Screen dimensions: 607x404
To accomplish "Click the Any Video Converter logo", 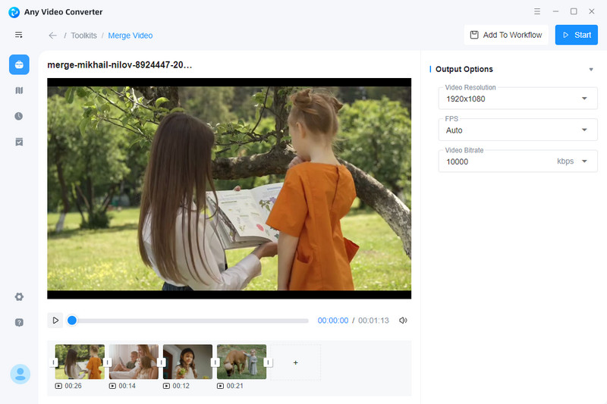I will click(14, 12).
